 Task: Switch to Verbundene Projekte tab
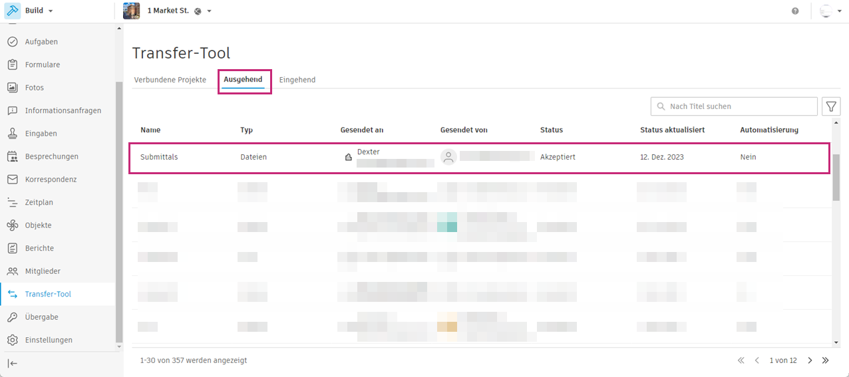pyautogui.click(x=170, y=80)
